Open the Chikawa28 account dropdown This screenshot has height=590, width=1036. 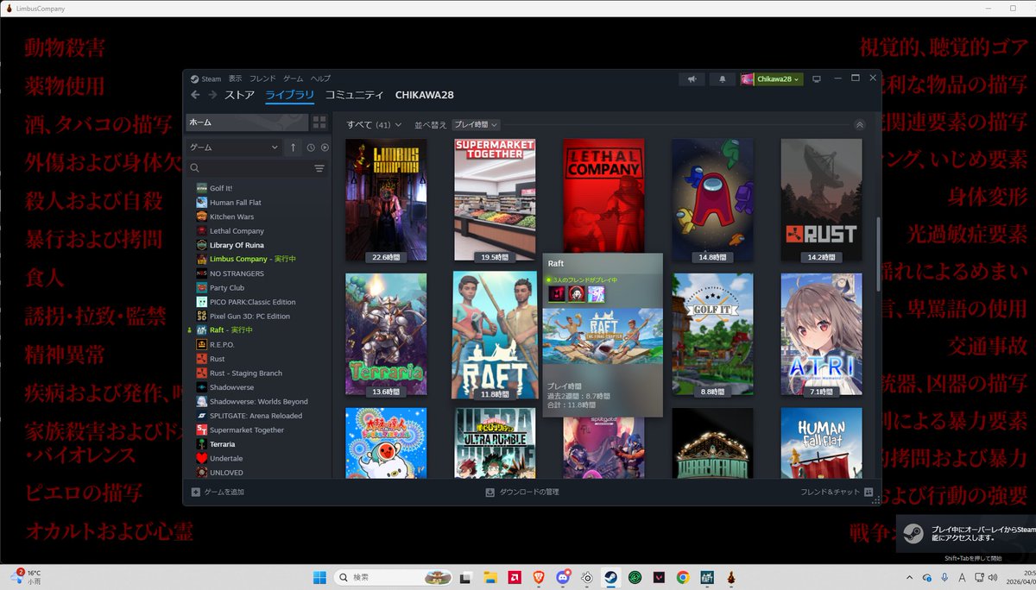[772, 78]
